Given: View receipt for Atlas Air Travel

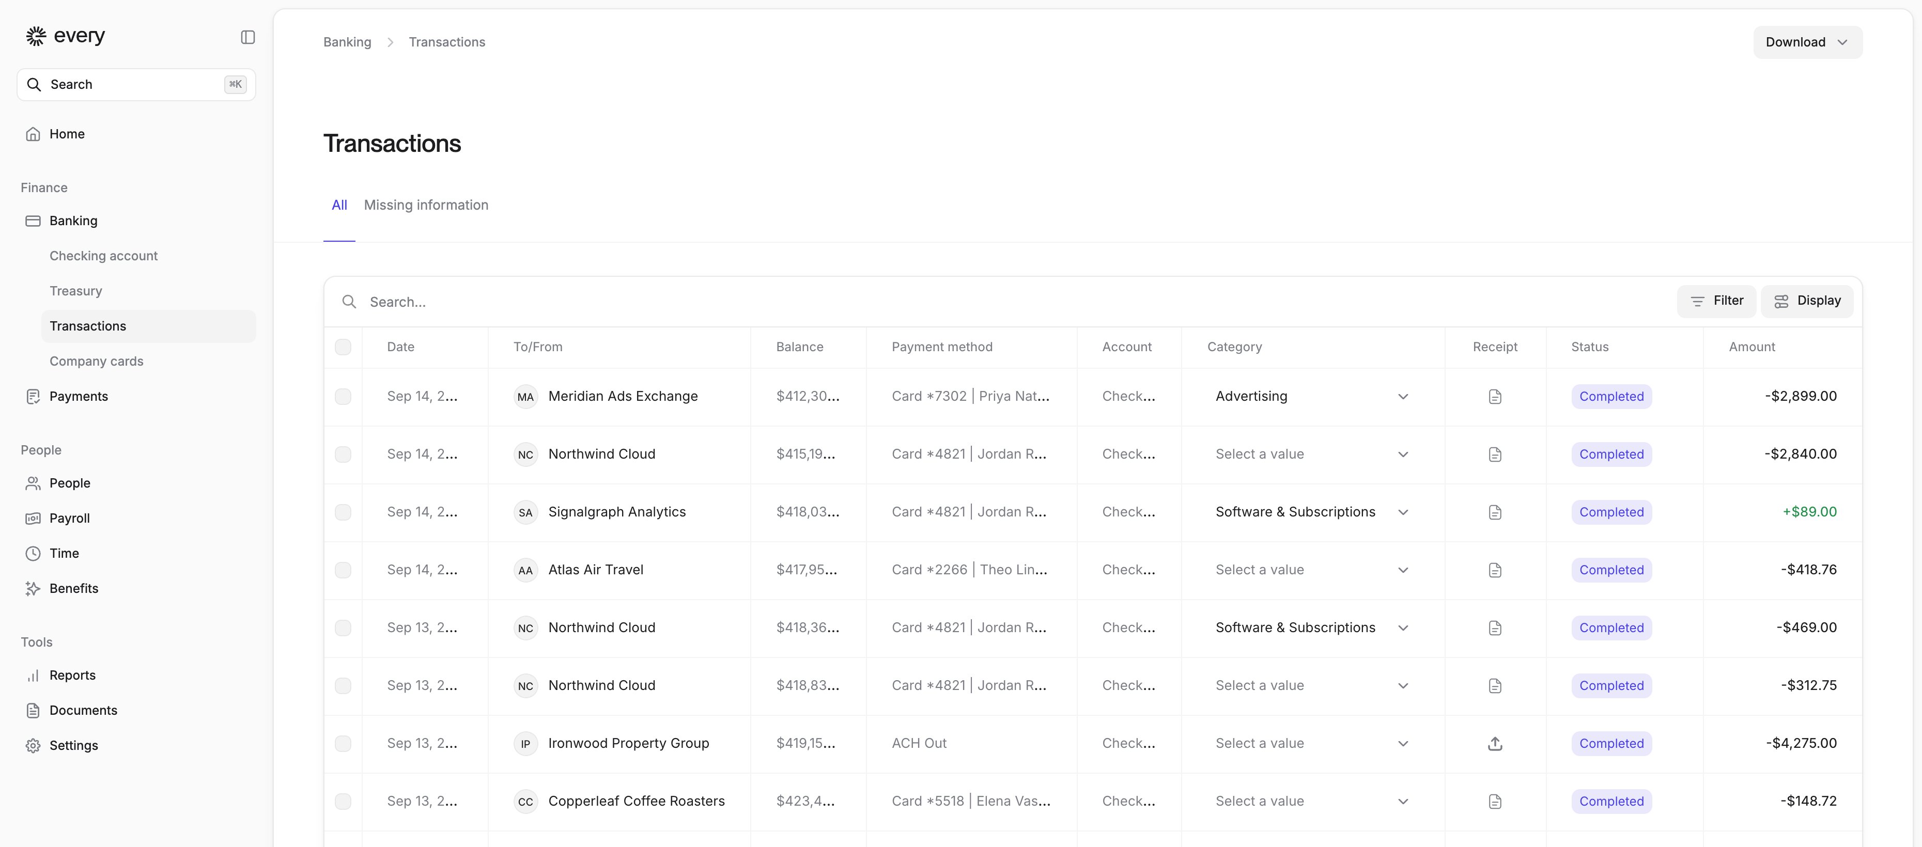Looking at the screenshot, I should pyautogui.click(x=1495, y=570).
